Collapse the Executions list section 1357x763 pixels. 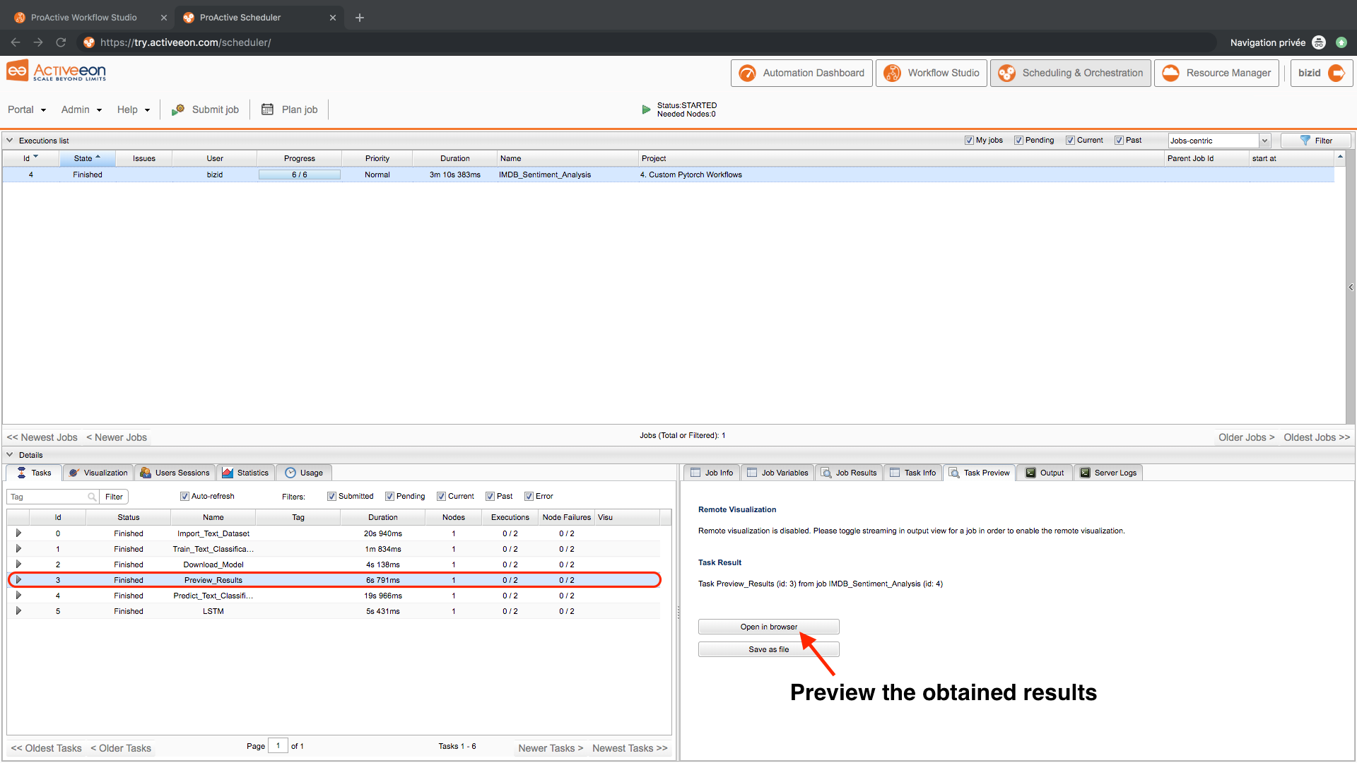tap(10, 140)
